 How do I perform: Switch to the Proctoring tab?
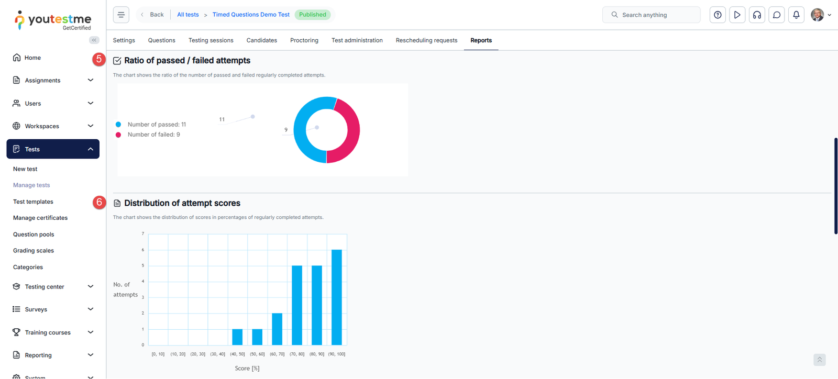304,40
